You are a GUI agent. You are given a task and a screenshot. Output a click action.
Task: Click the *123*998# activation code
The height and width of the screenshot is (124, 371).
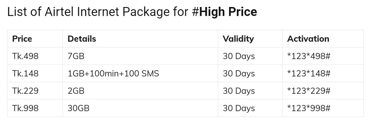coord(309,108)
